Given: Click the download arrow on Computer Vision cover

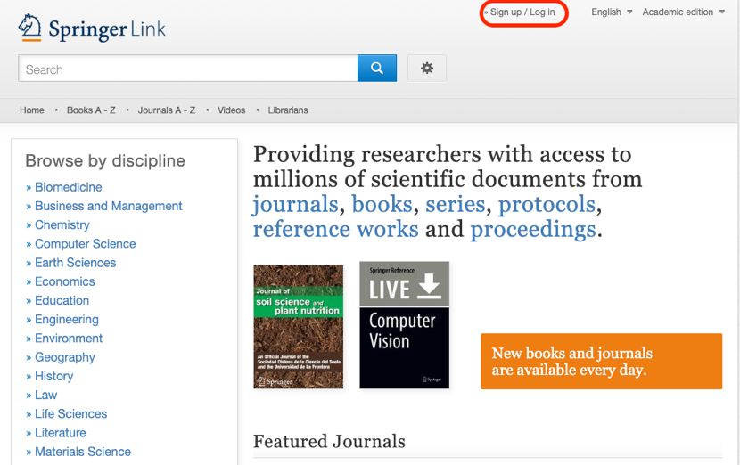Looking at the screenshot, I should coord(429,286).
